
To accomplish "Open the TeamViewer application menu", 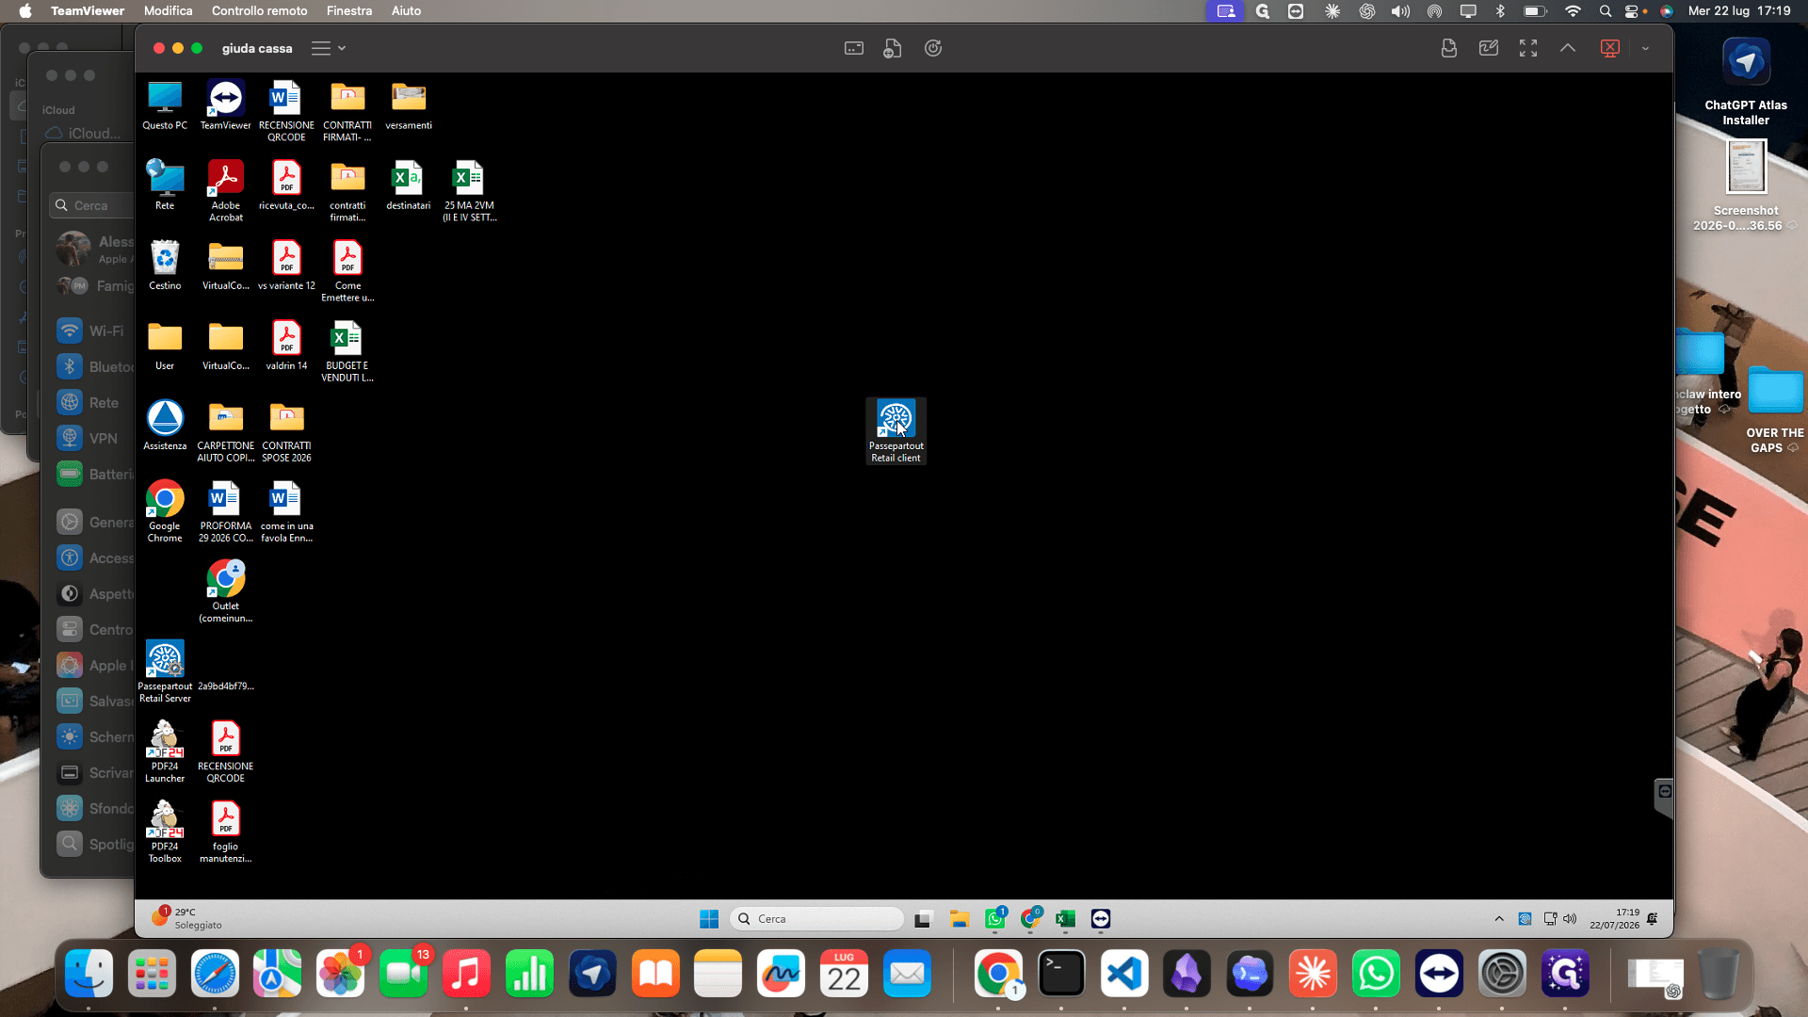I will (x=88, y=11).
